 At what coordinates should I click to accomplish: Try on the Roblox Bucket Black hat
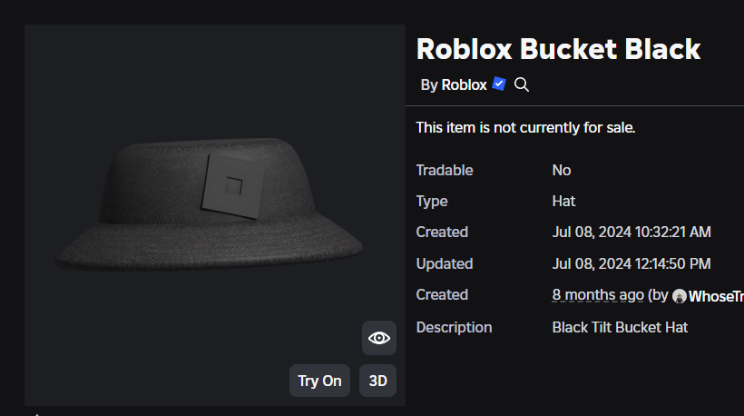point(319,381)
